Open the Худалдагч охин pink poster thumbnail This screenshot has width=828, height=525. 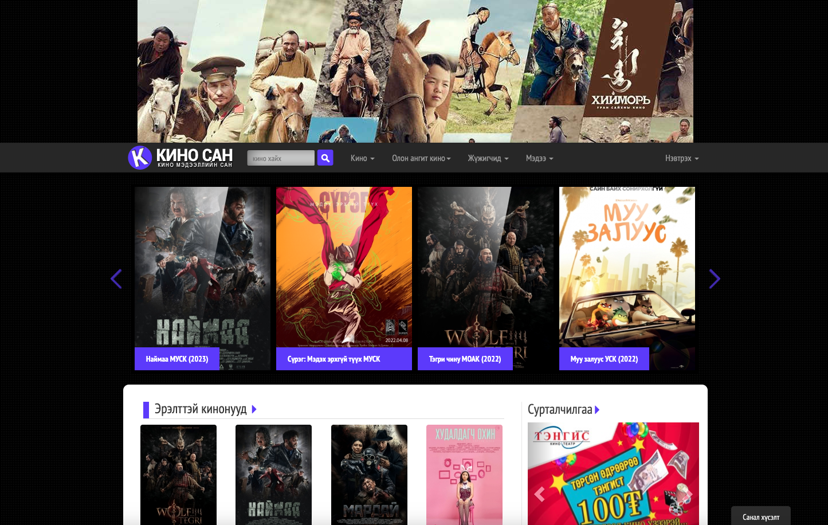click(x=464, y=475)
